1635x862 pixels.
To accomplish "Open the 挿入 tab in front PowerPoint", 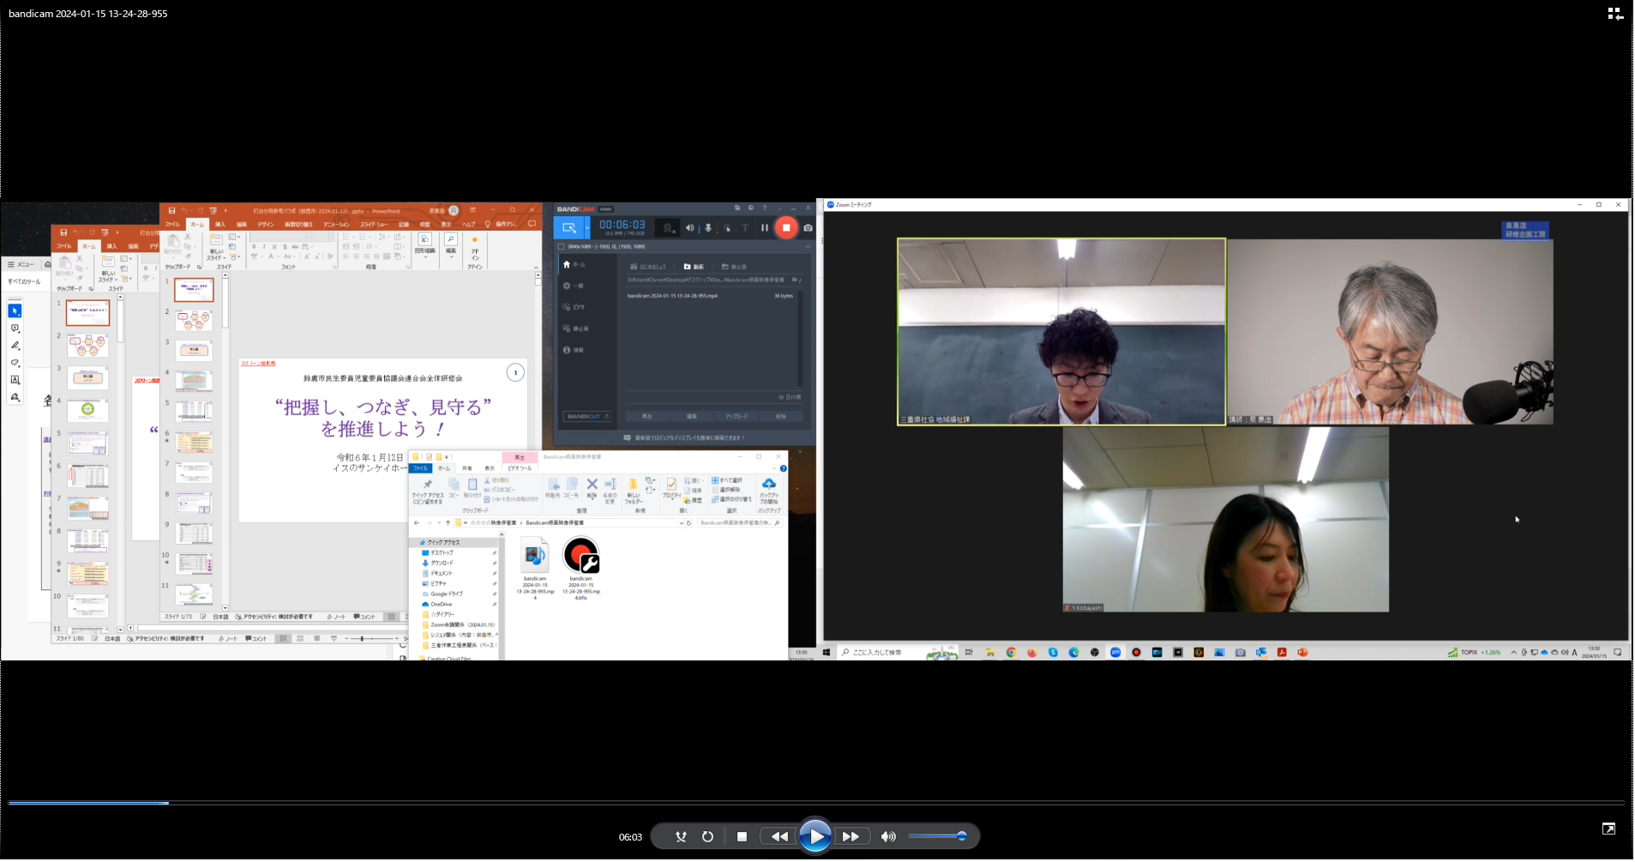I will 220,224.
